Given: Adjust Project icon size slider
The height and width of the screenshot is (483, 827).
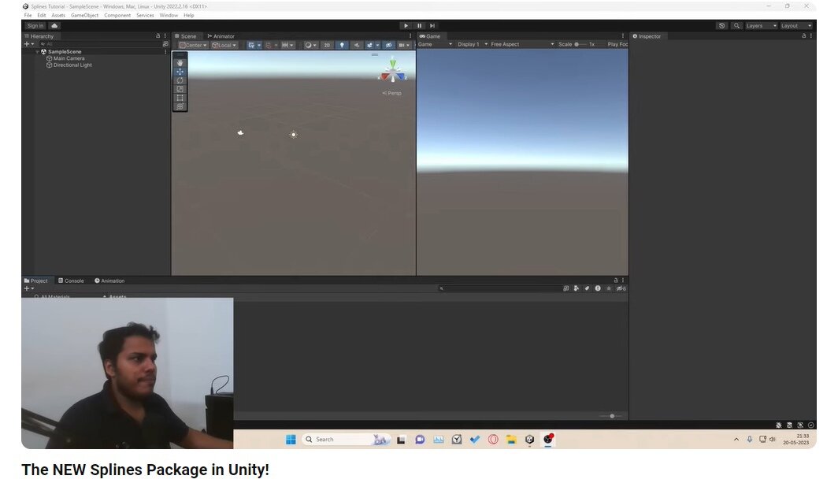Looking at the screenshot, I should (x=610, y=416).
